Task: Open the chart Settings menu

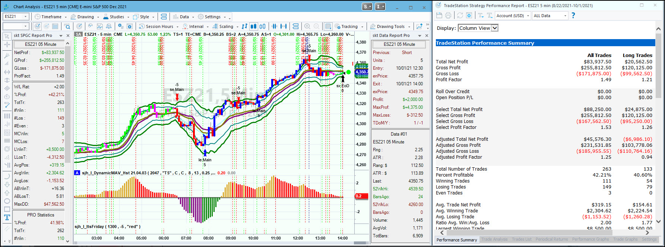Action: coord(212,17)
